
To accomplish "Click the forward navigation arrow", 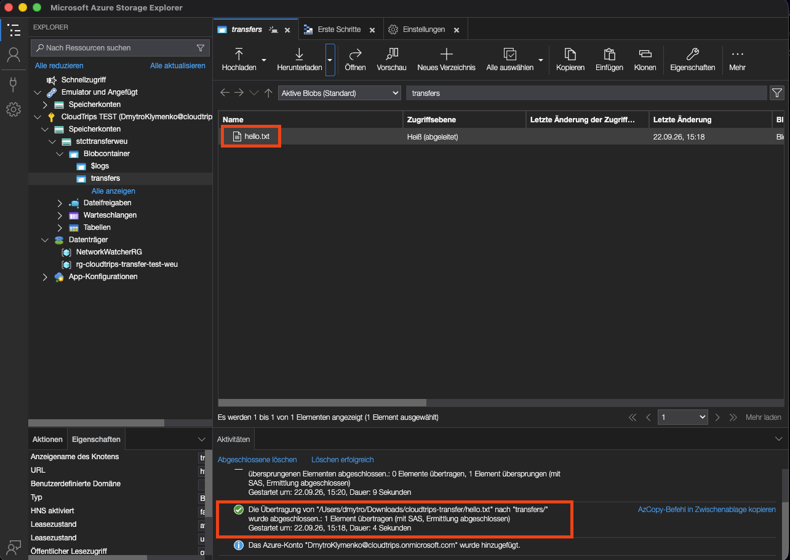I will pos(239,93).
